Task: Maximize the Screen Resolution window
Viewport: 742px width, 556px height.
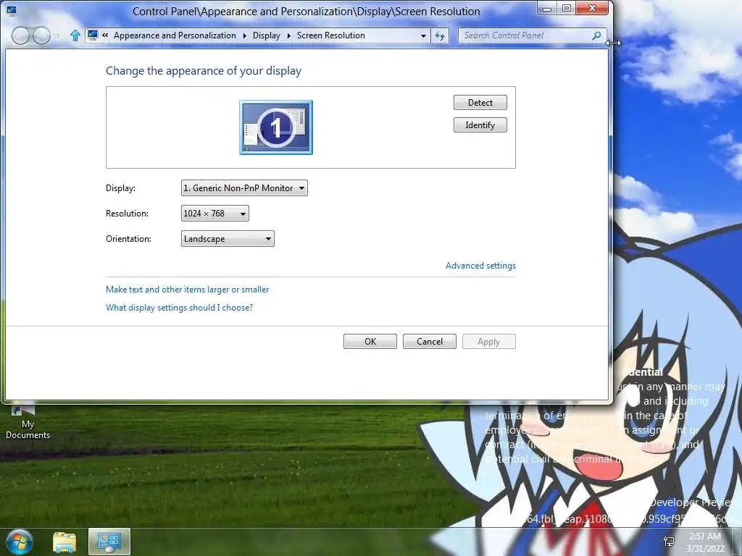Action: 566,9
